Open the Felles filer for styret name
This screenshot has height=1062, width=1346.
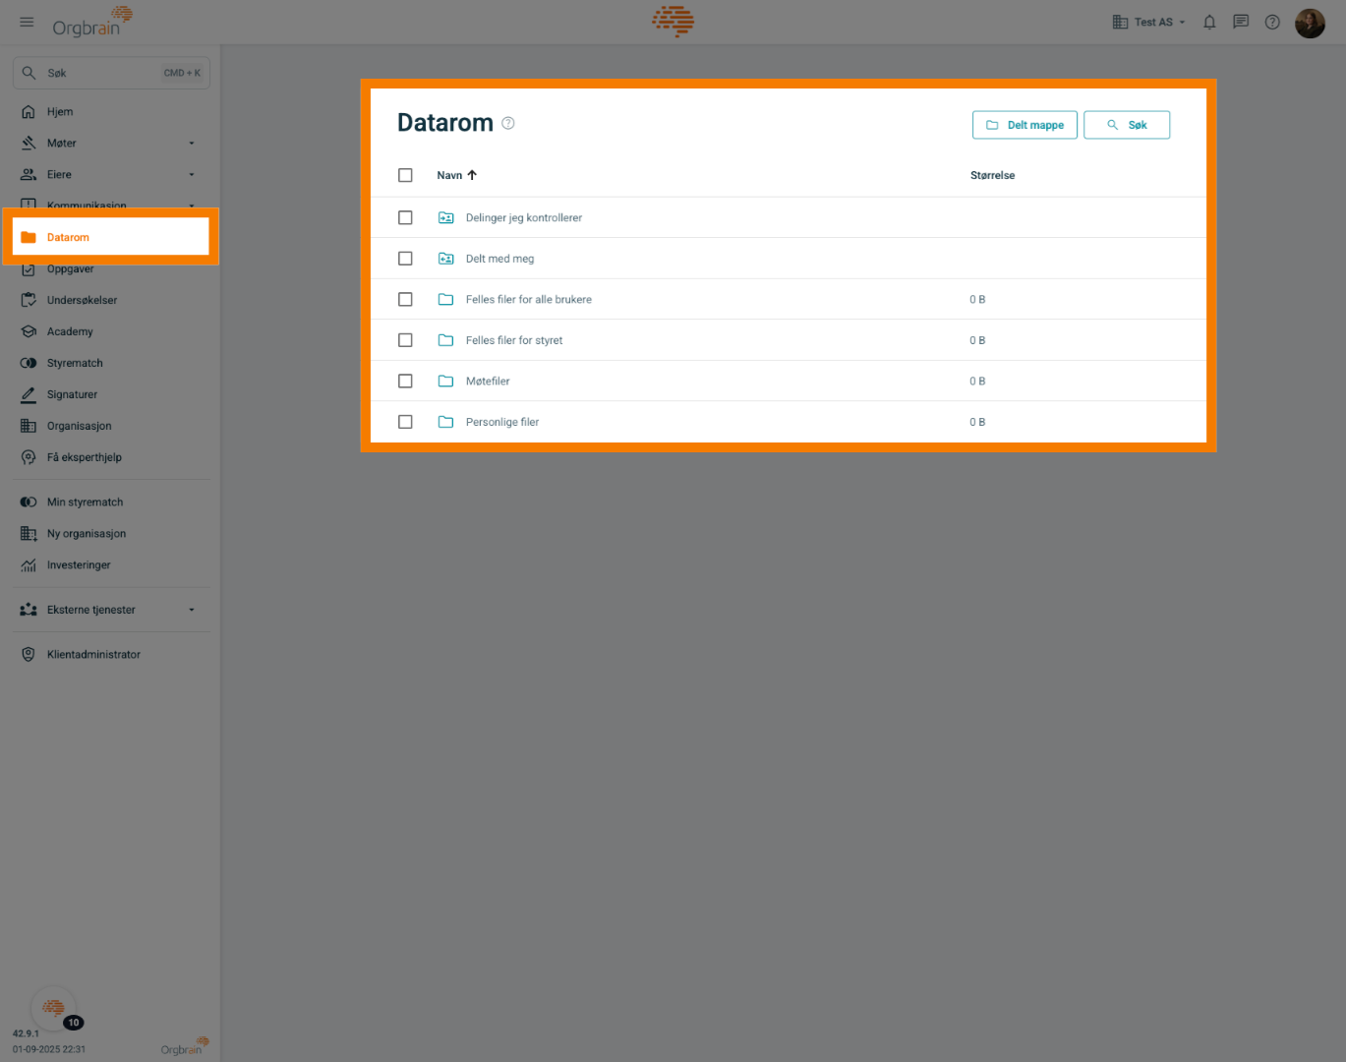[x=514, y=340]
